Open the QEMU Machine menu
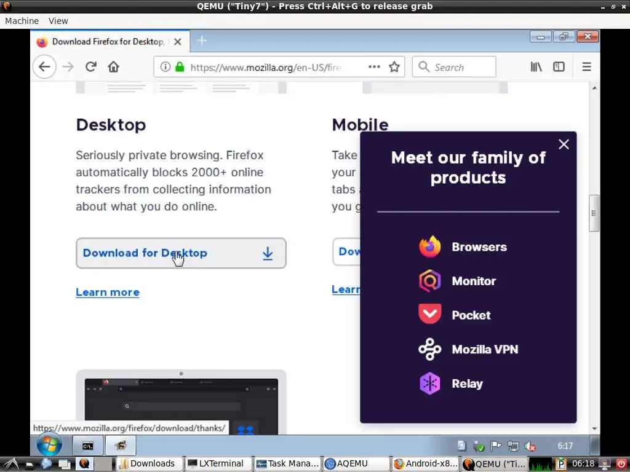The height and width of the screenshot is (472, 630). click(22, 21)
